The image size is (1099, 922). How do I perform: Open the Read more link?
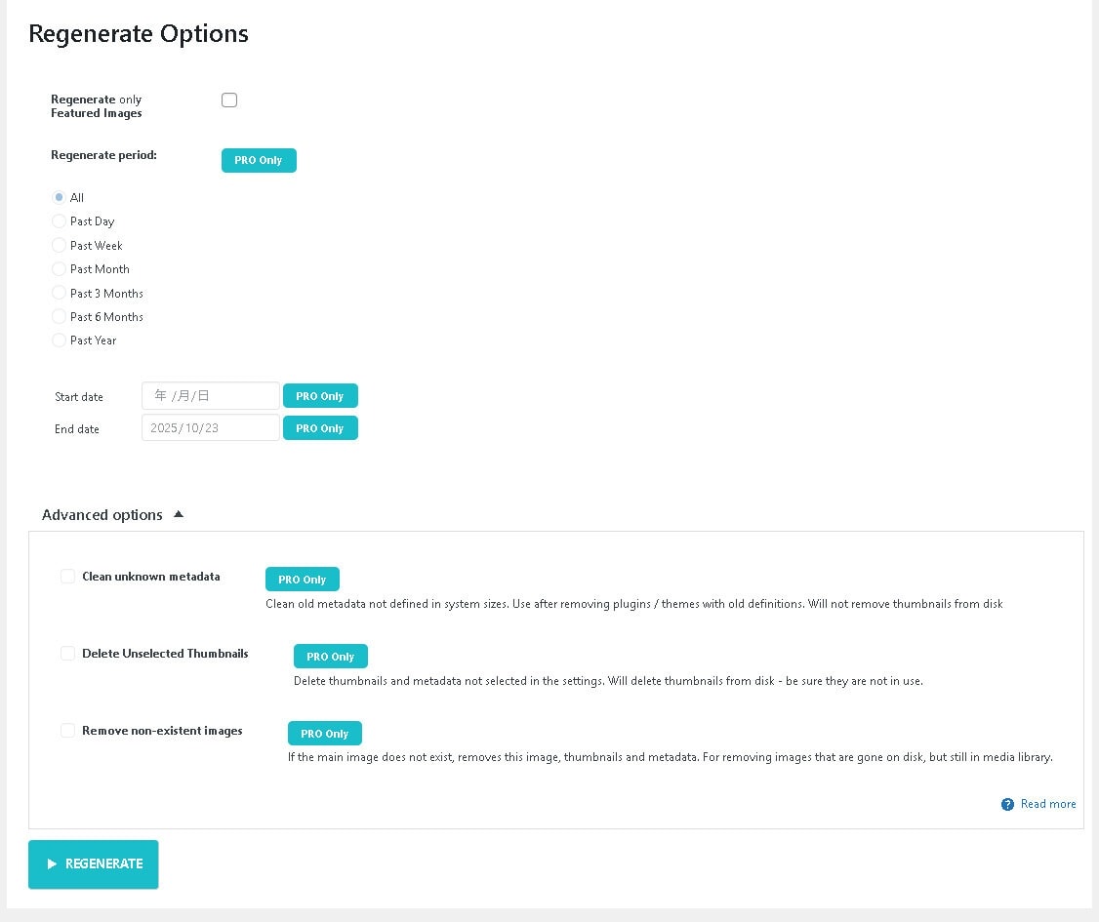pyautogui.click(x=1048, y=805)
